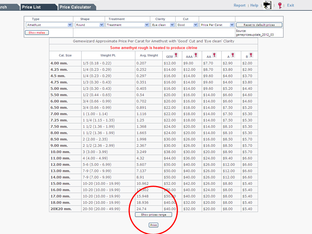Click the red key icon beside Exit
This screenshot has width=312, height=234.
pos(280,5)
